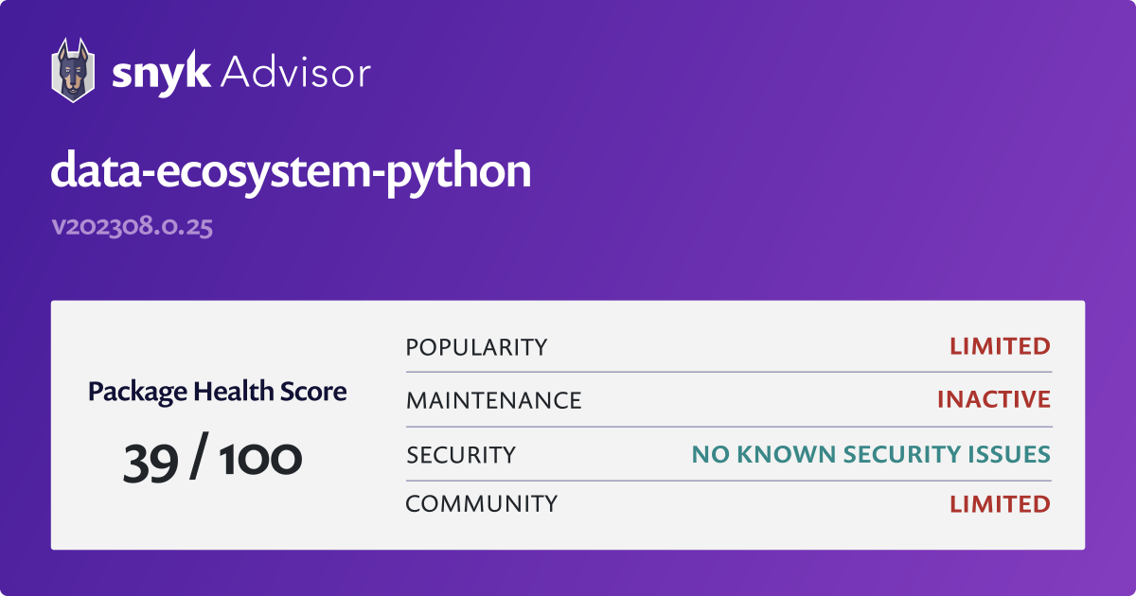The width and height of the screenshot is (1136, 596).
Task: Click the '39 / 100' score value
Action: coord(213,459)
